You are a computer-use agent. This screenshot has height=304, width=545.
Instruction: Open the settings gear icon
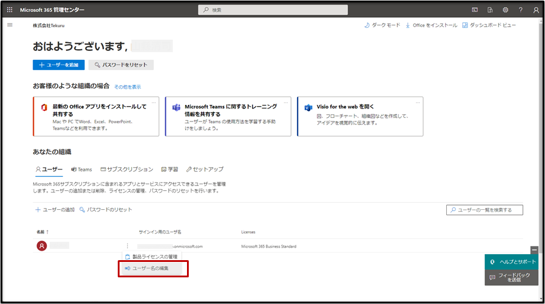pyautogui.click(x=505, y=9)
